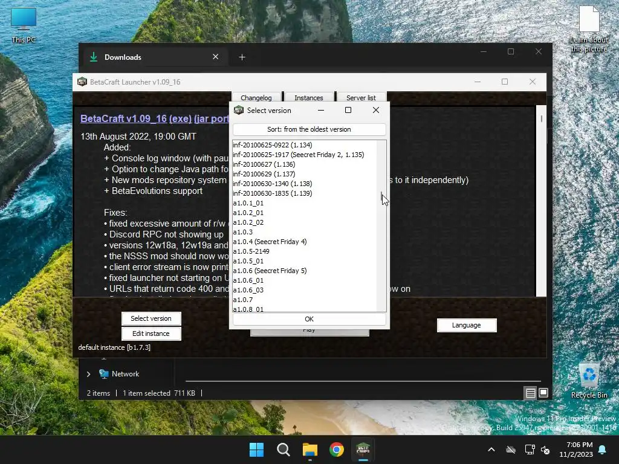Select version a1.0.5_01
619x464 pixels.
coord(305,261)
